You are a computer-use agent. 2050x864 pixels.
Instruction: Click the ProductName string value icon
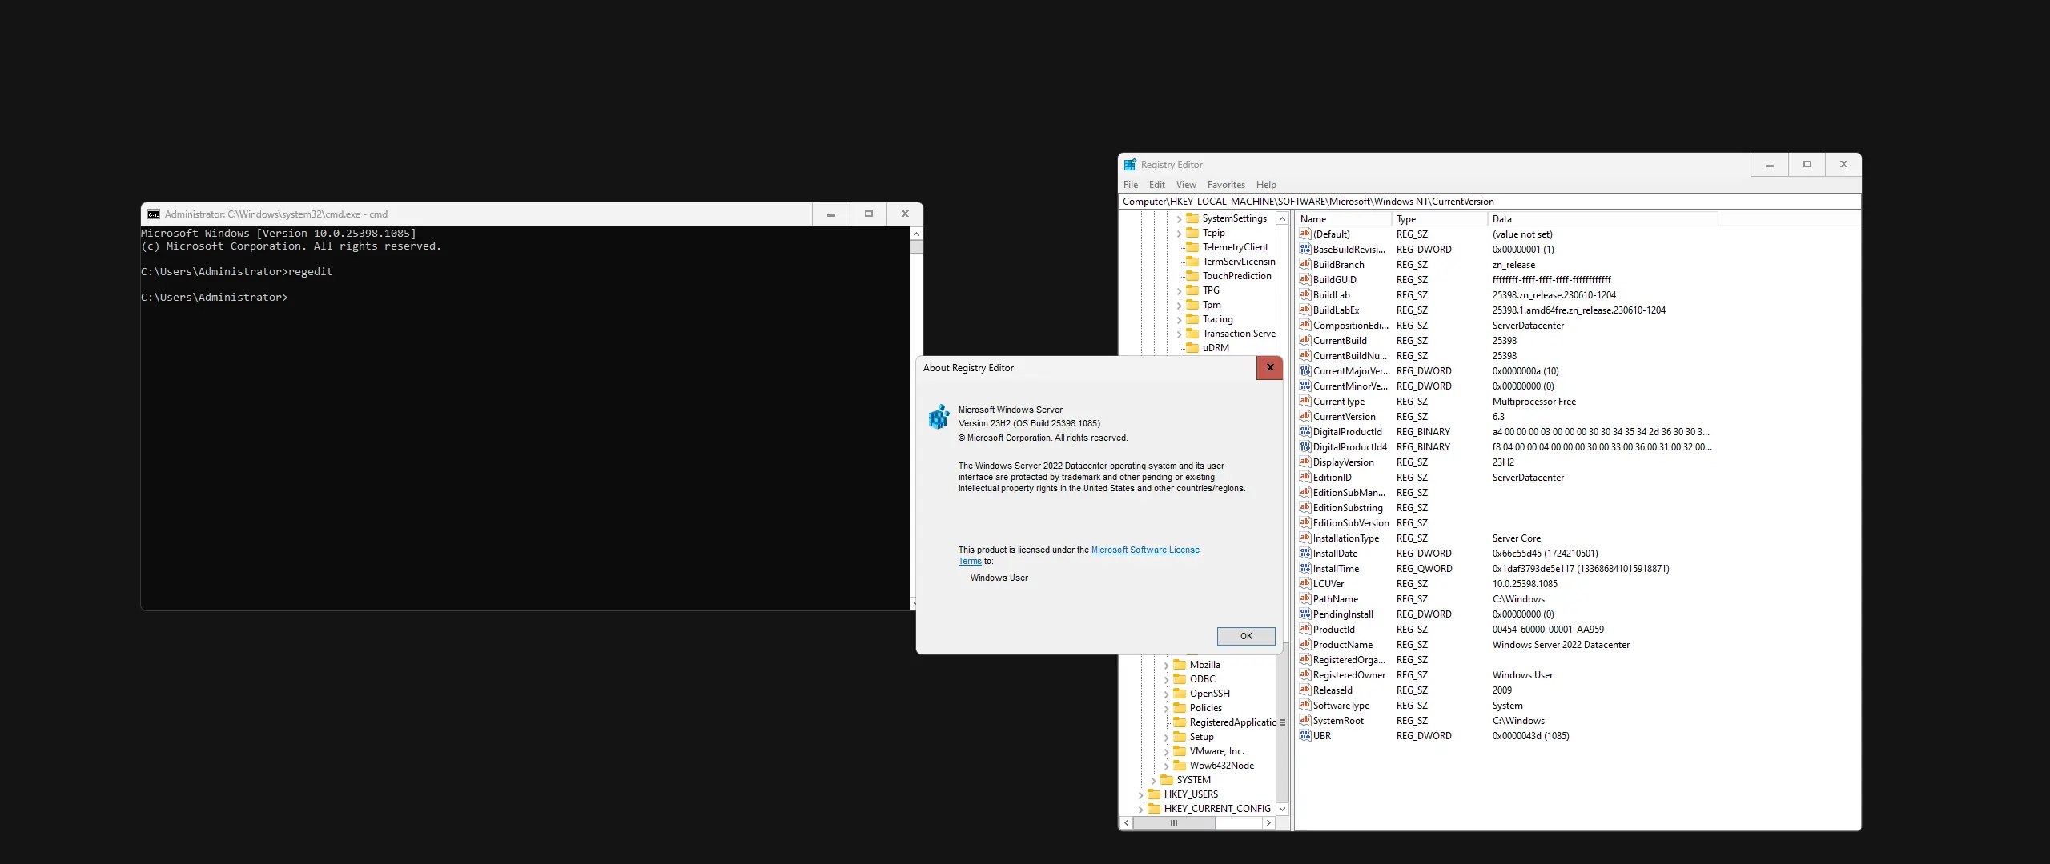coord(1304,645)
